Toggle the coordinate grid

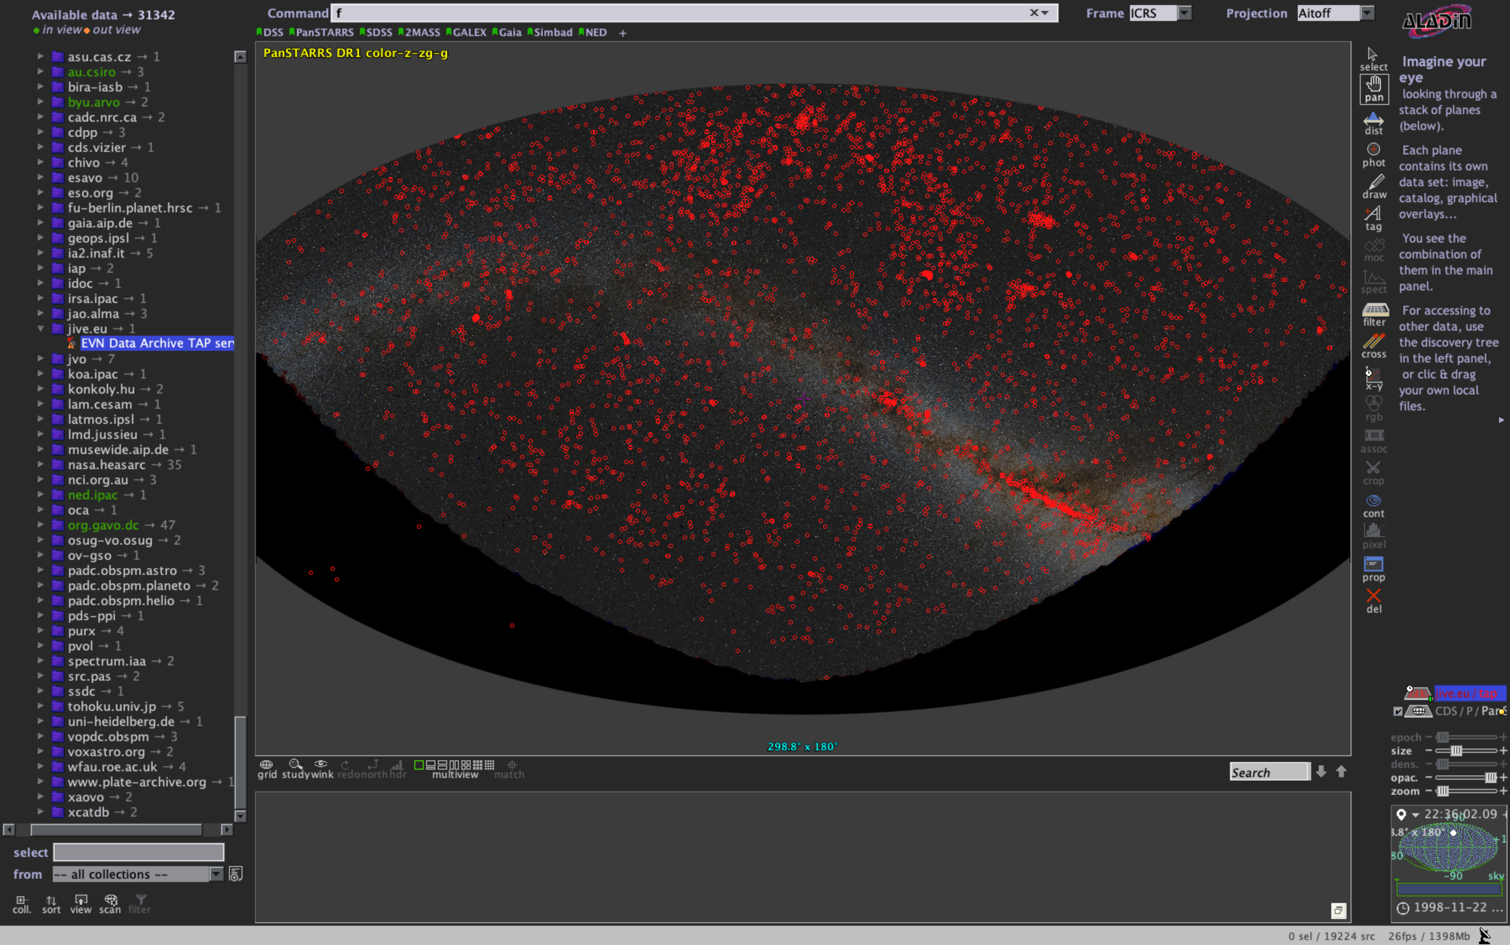(267, 769)
